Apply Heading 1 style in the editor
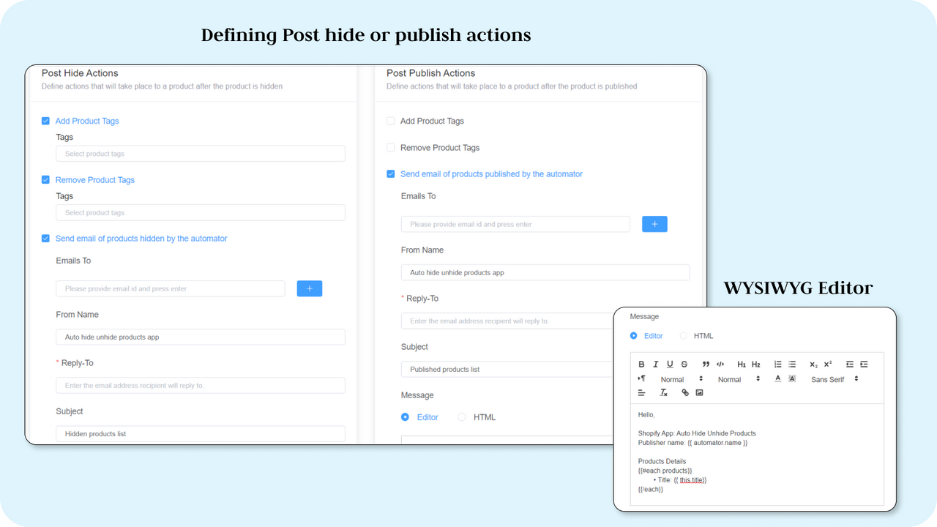 point(742,364)
